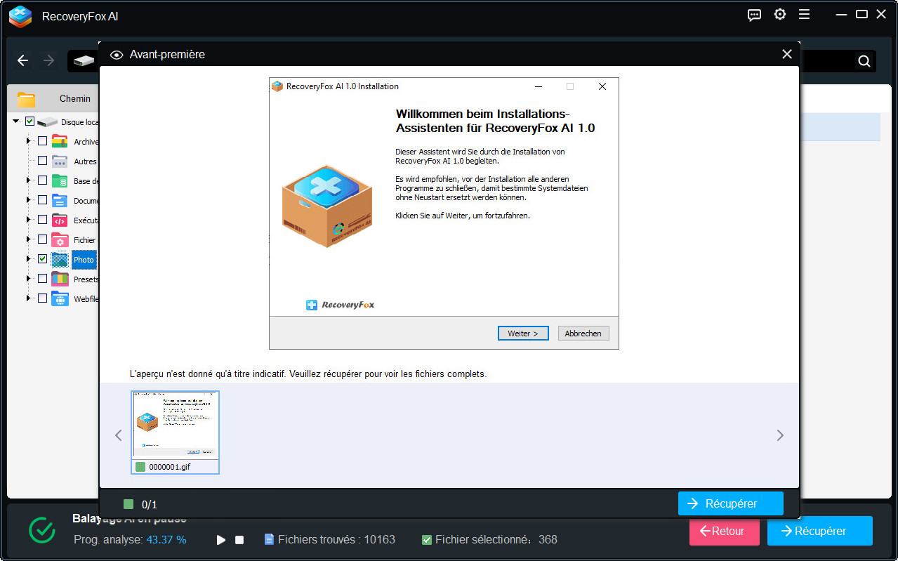Click the eye icon beside Avant-première
This screenshot has height=561, width=898.
tap(117, 55)
